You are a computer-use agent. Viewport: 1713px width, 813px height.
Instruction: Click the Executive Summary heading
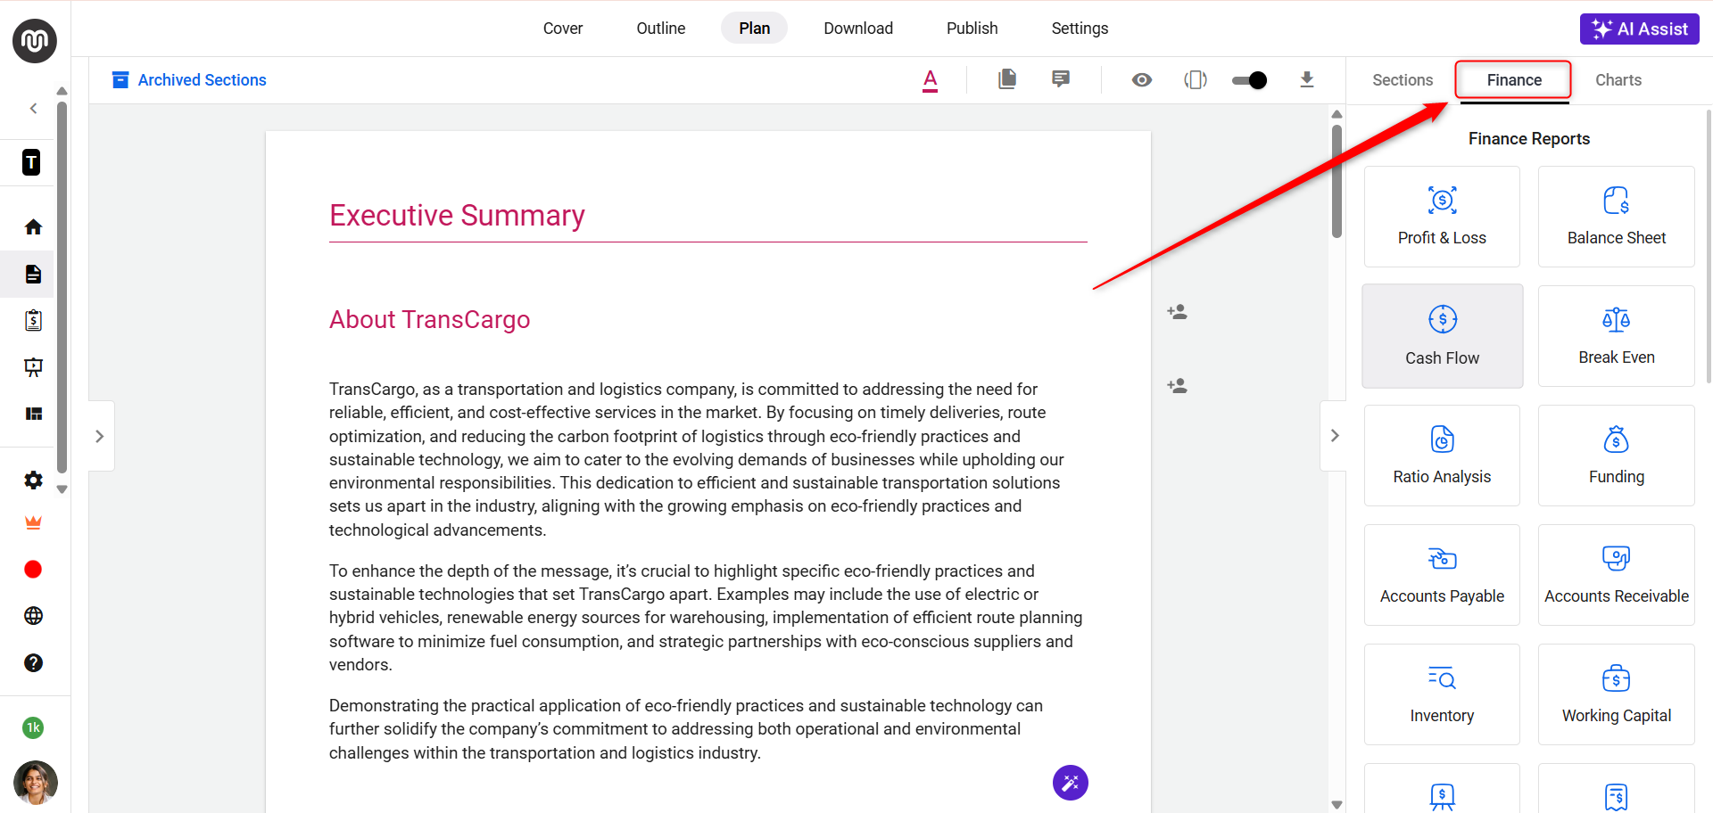(x=457, y=216)
